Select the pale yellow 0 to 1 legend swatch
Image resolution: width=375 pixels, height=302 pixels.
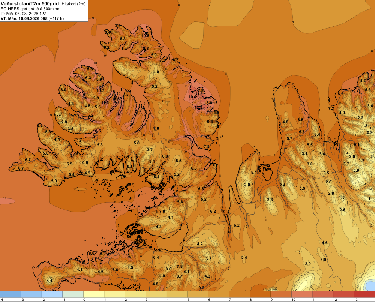point(94,294)
